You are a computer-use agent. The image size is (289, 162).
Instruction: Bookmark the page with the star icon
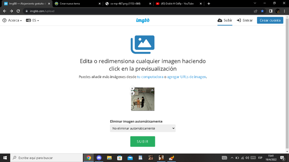[x=262, y=11]
